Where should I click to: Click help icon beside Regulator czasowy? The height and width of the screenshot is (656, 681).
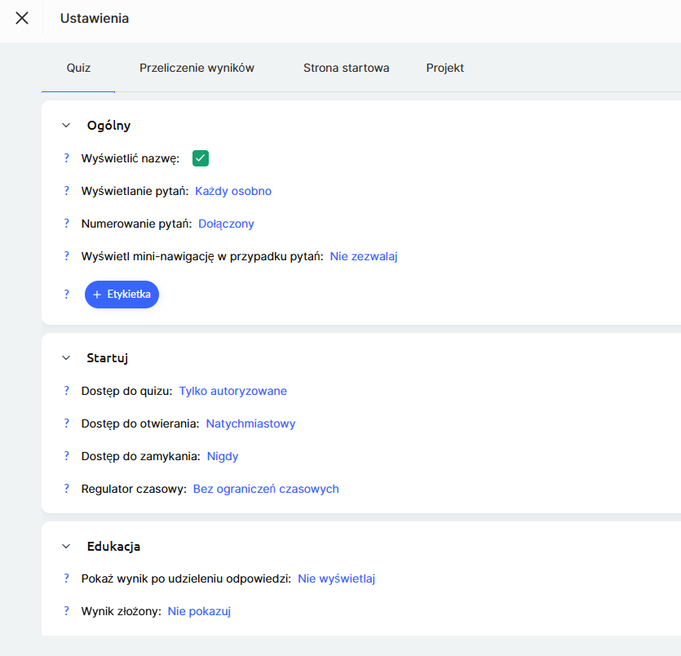pos(67,489)
